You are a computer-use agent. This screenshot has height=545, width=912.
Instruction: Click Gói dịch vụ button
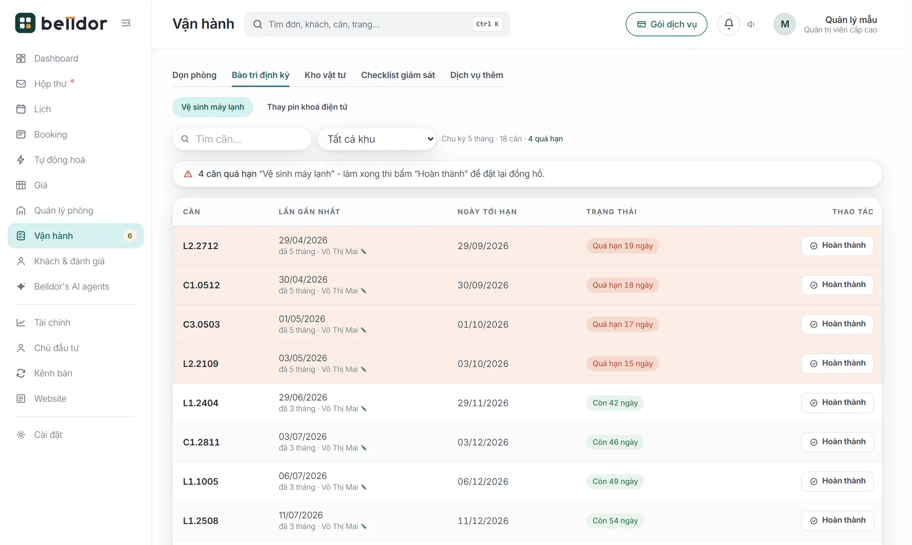(666, 24)
